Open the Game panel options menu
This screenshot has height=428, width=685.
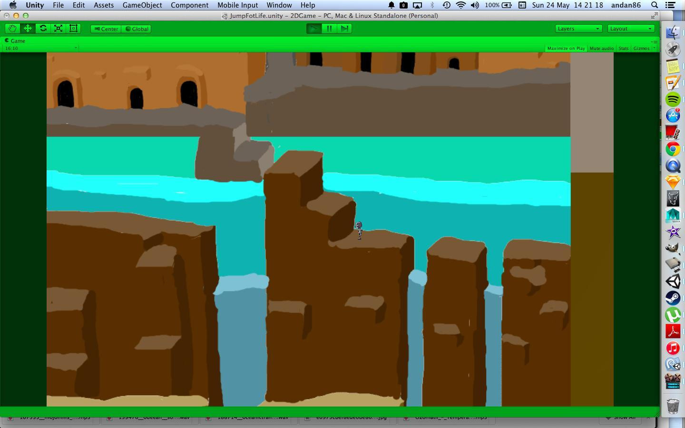(654, 41)
